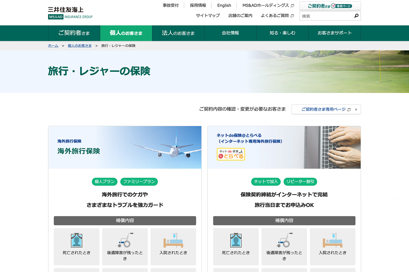Go to 個人のお客さま in breadcrumb
This screenshot has height=272, width=409.
coord(80,46)
